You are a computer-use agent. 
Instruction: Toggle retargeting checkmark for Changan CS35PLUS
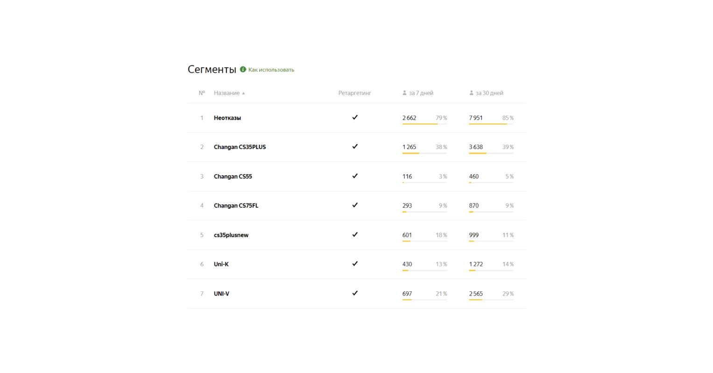click(355, 147)
